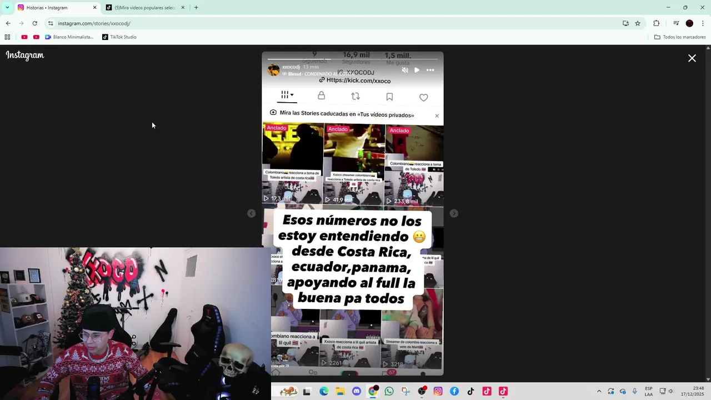Close the Historias • Instagram tab
Screen dimensions: 711x400
point(94,8)
